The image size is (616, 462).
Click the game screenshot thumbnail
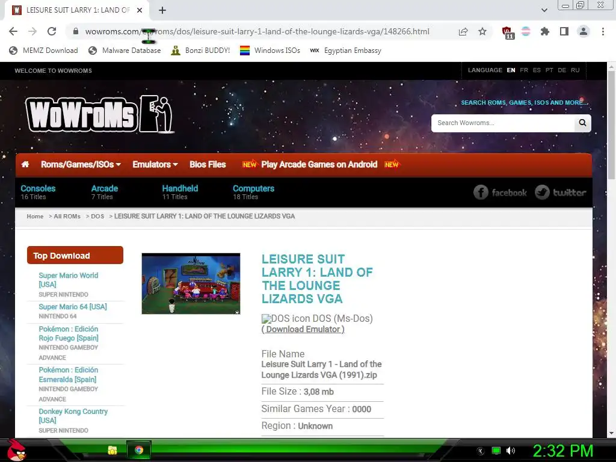(x=191, y=284)
